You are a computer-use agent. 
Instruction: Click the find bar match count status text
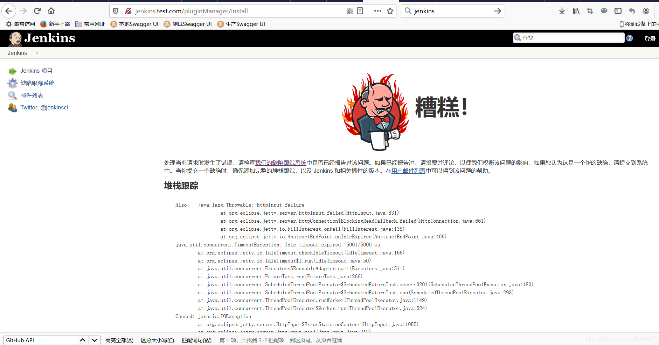[252, 340]
